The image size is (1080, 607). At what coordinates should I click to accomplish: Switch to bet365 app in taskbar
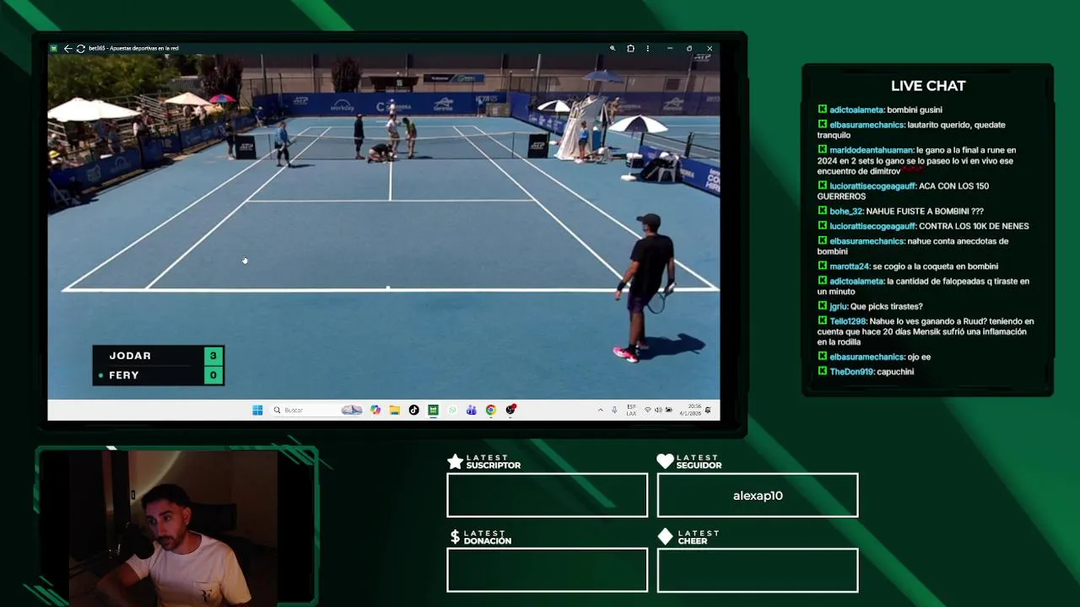(433, 410)
